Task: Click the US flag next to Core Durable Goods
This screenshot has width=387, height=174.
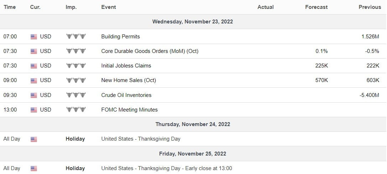Action: [x=34, y=51]
